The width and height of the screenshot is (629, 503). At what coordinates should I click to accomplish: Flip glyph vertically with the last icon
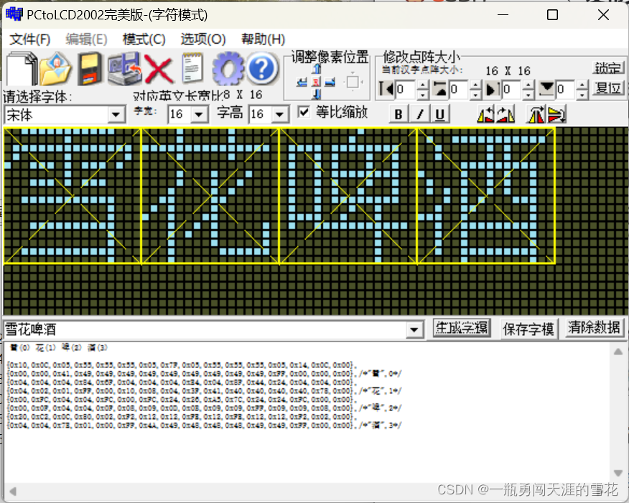[x=556, y=115]
